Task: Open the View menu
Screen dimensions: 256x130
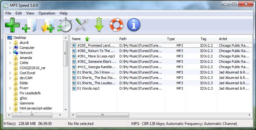Action: coord(30,13)
